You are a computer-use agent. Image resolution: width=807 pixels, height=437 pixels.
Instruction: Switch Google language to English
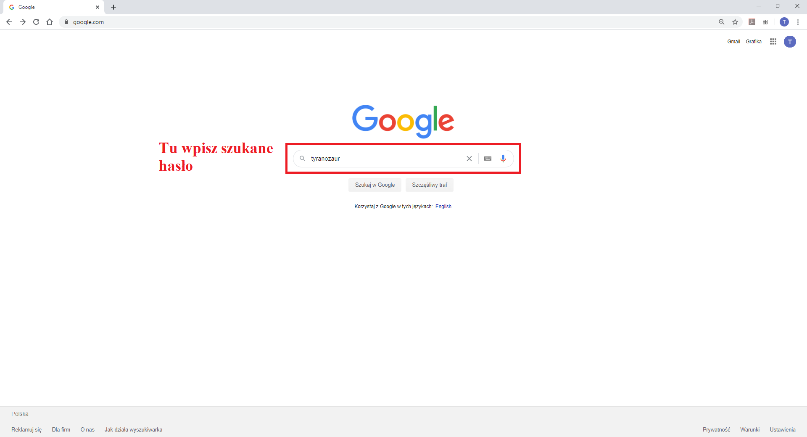[443, 207]
